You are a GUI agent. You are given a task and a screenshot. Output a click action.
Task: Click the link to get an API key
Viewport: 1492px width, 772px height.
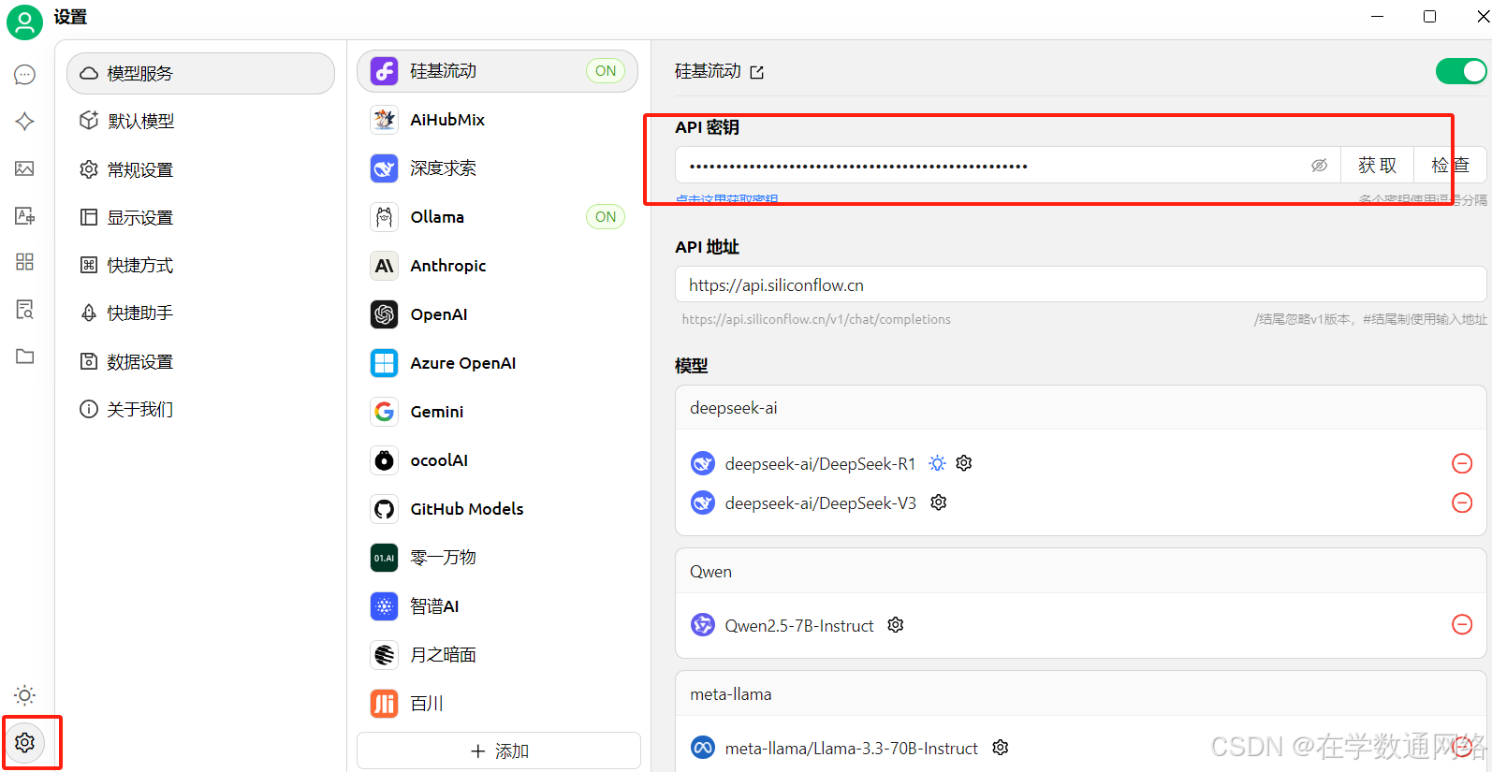tap(726, 199)
